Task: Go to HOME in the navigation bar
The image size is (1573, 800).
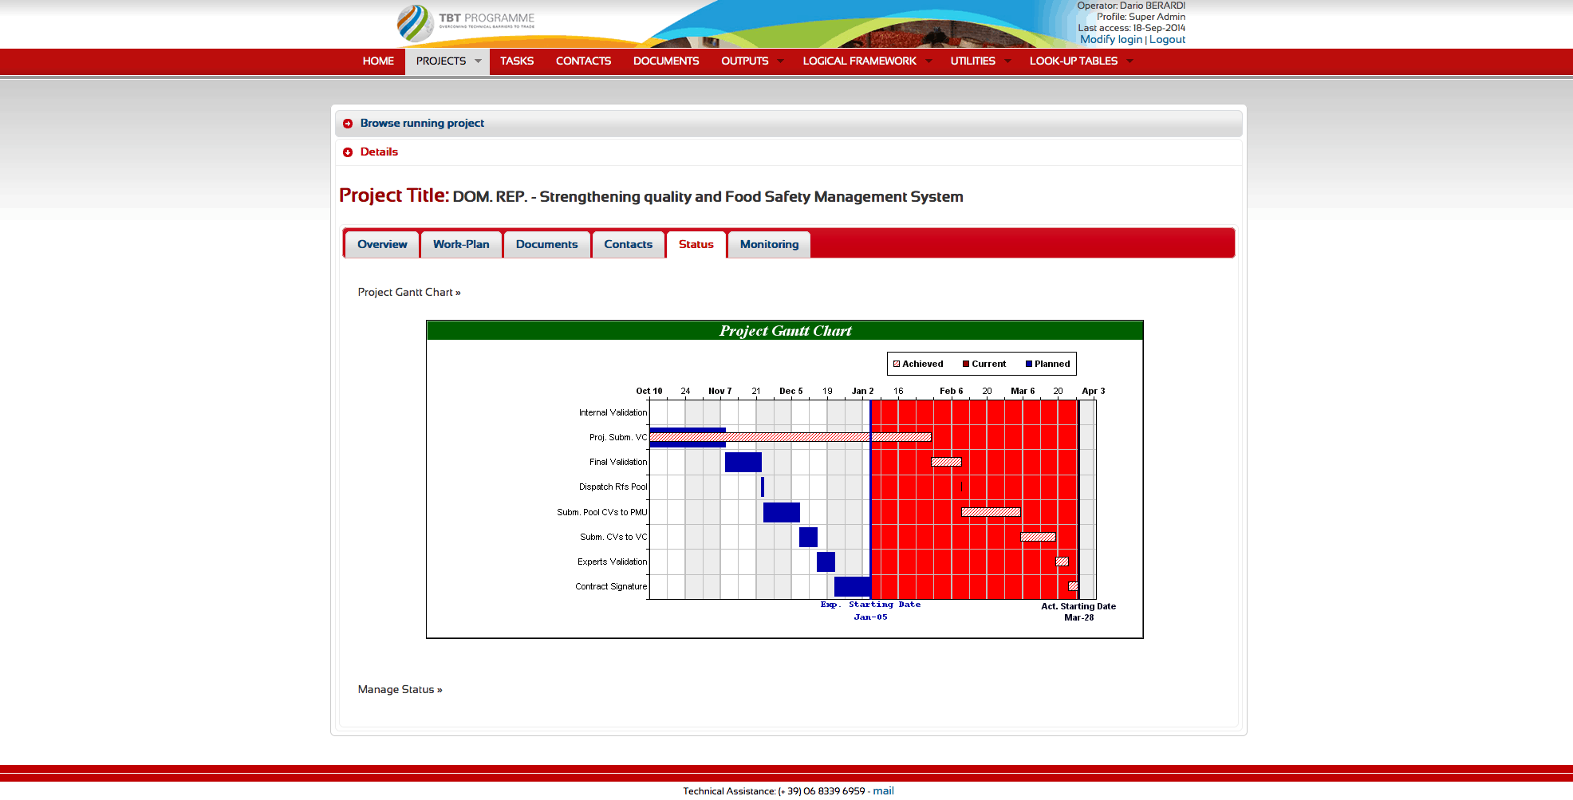Action: [x=378, y=61]
